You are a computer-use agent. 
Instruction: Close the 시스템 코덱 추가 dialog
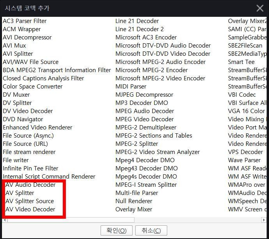click(260, 8)
